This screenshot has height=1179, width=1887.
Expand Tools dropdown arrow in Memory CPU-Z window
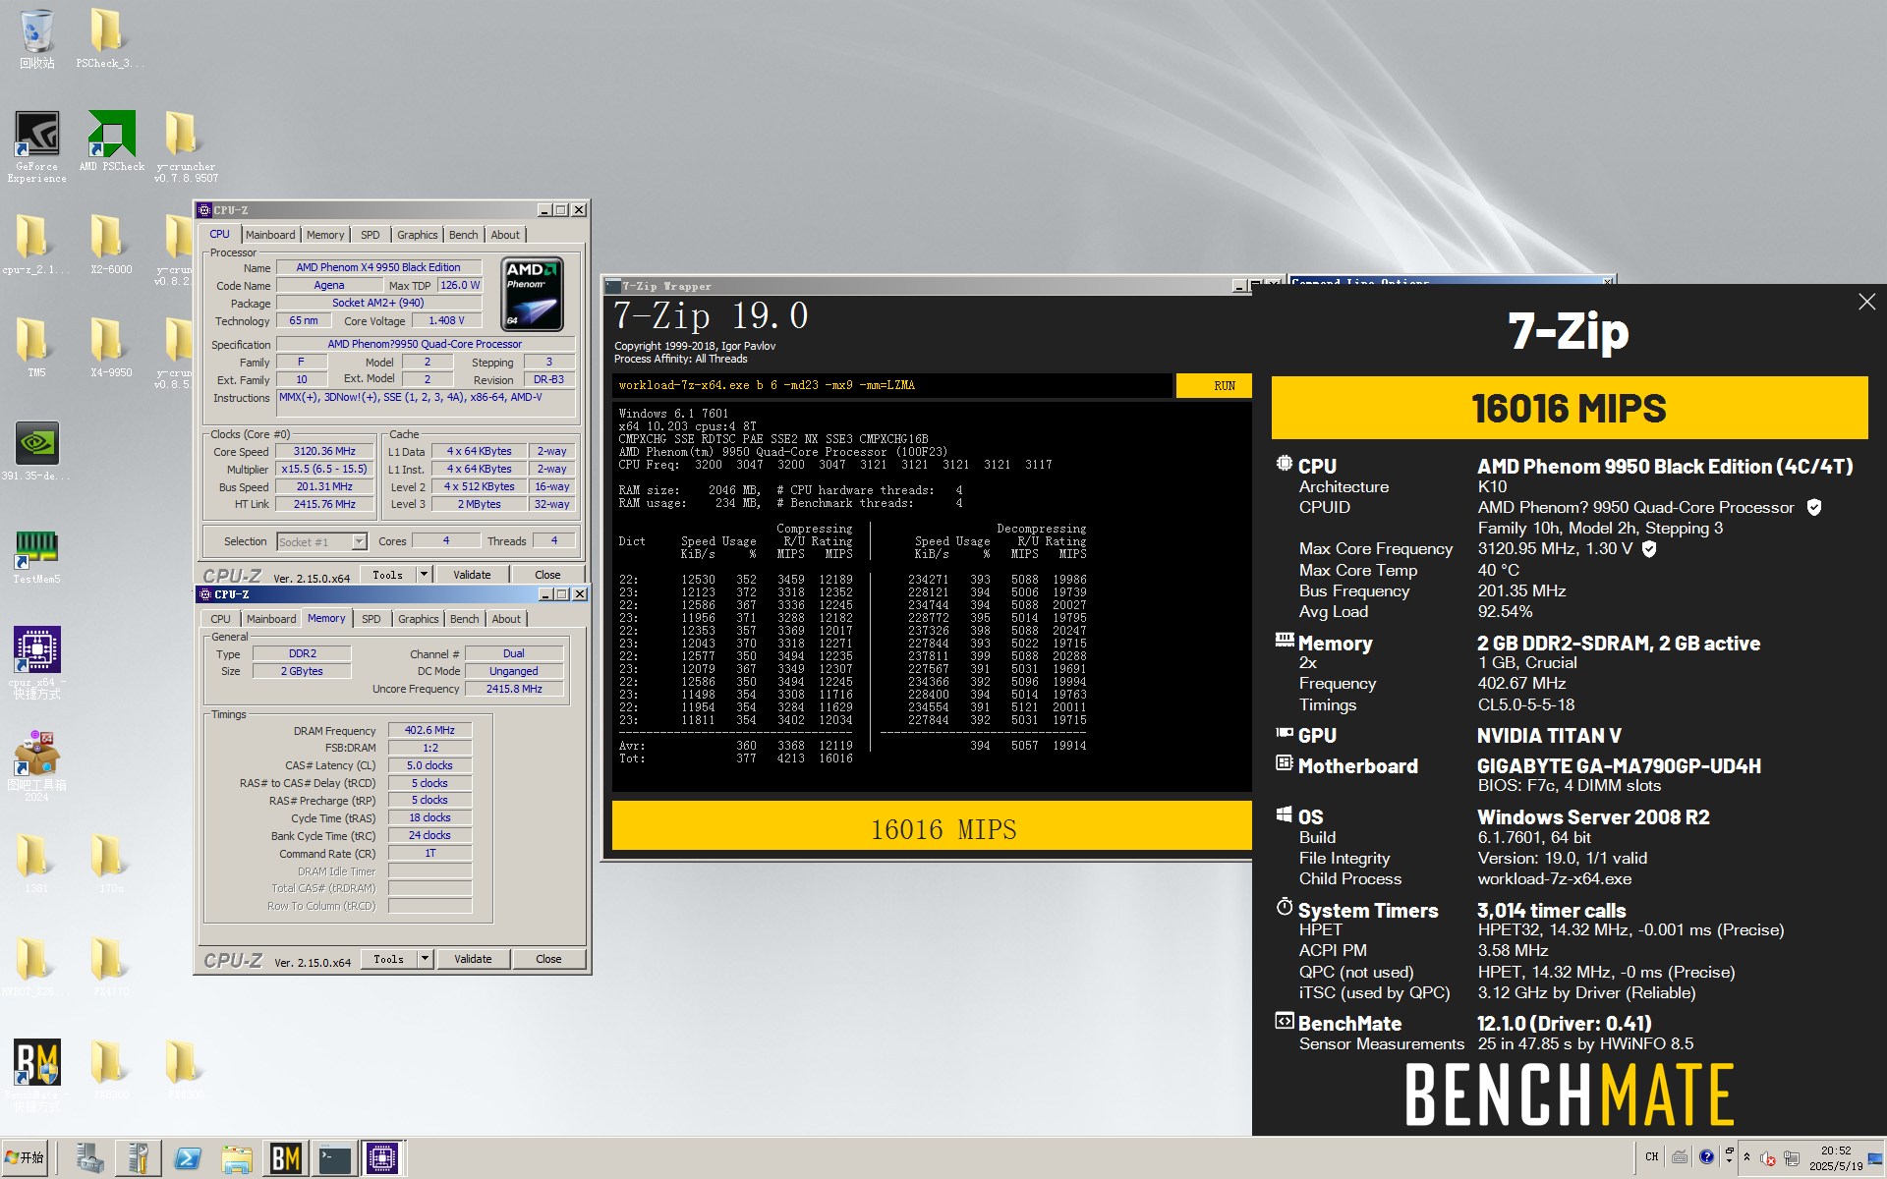(425, 959)
